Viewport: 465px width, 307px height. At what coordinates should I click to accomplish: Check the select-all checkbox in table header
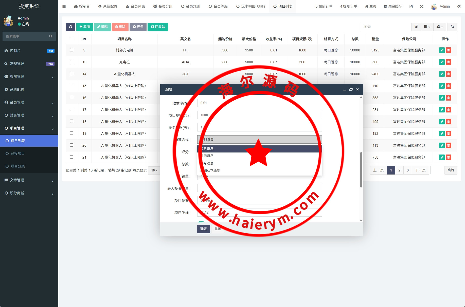pyautogui.click(x=71, y=39)
